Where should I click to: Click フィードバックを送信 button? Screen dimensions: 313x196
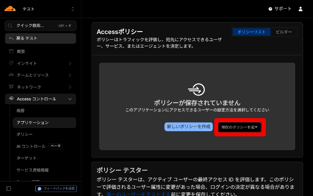click(56, 188)
